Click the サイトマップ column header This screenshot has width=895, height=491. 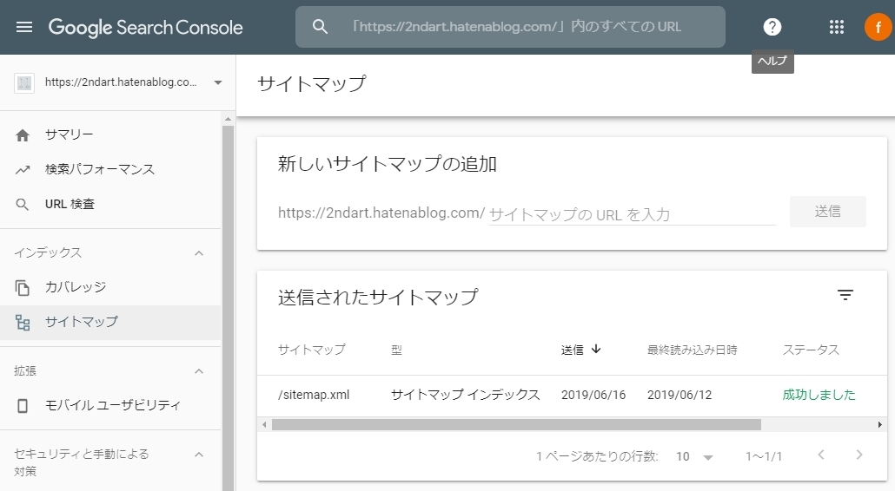312,350
